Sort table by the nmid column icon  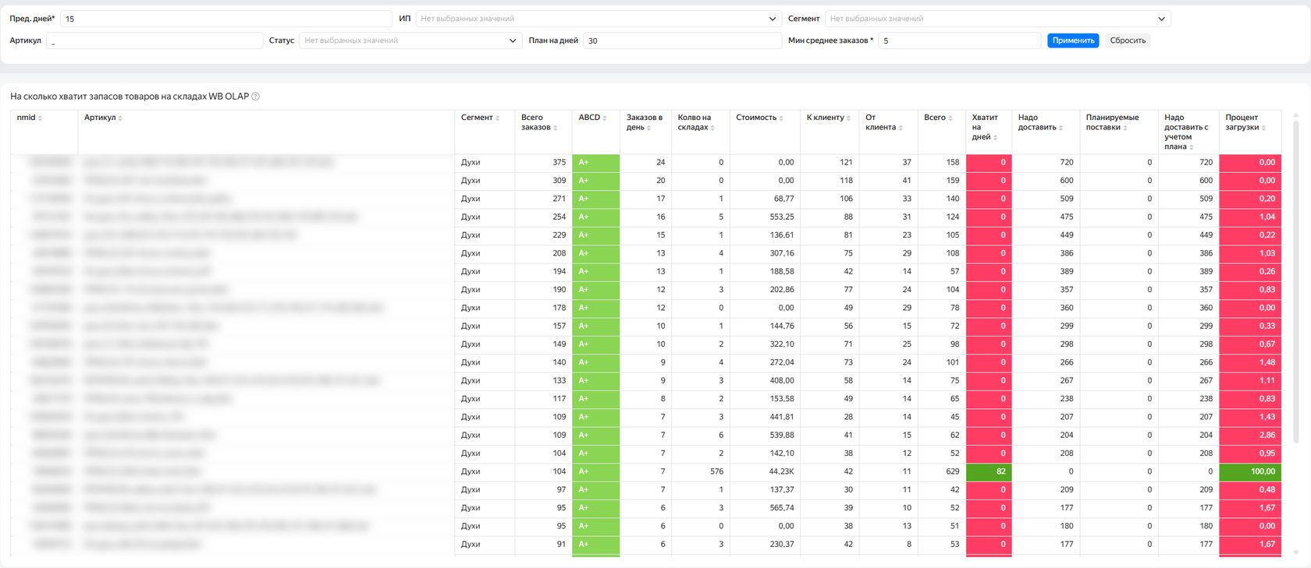pyautogui.click(x=41, y=118)
